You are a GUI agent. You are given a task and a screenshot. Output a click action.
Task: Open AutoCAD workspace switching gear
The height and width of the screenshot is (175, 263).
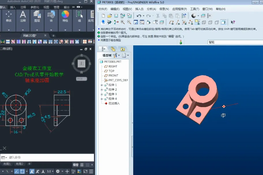58,171
